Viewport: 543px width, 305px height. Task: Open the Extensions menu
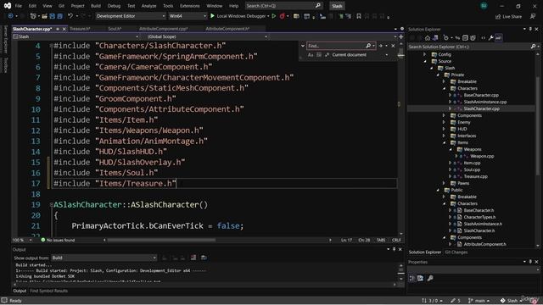(x=190, y=6)
